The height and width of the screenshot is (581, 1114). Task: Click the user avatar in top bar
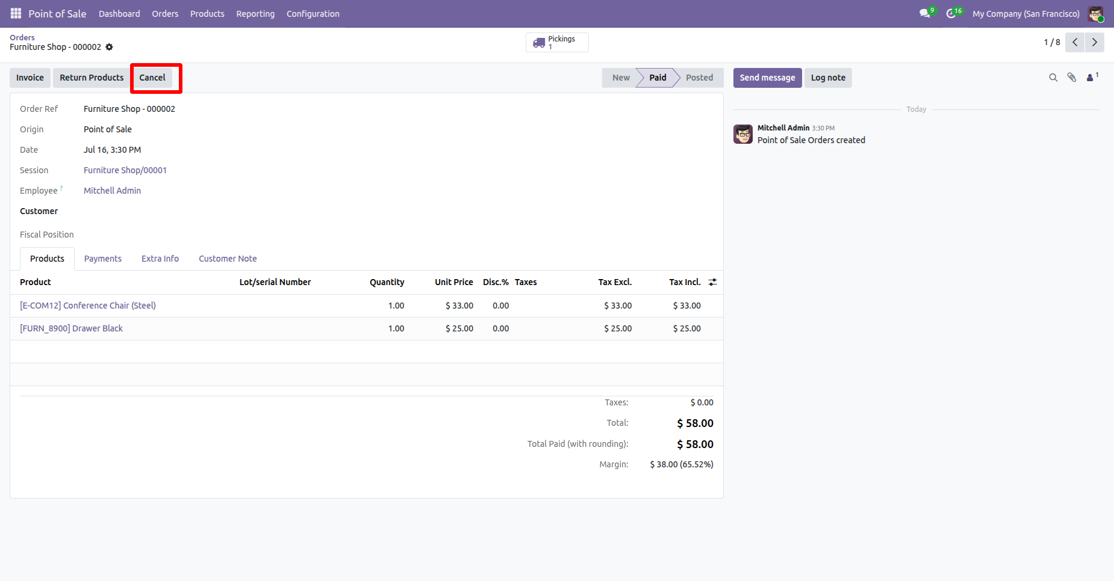click(1095, 13)
